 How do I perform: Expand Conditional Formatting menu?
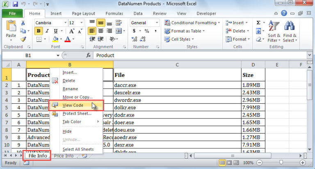(192, 23)
